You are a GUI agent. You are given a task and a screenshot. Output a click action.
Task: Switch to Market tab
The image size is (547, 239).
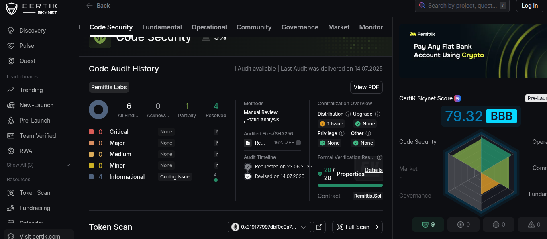339,27
